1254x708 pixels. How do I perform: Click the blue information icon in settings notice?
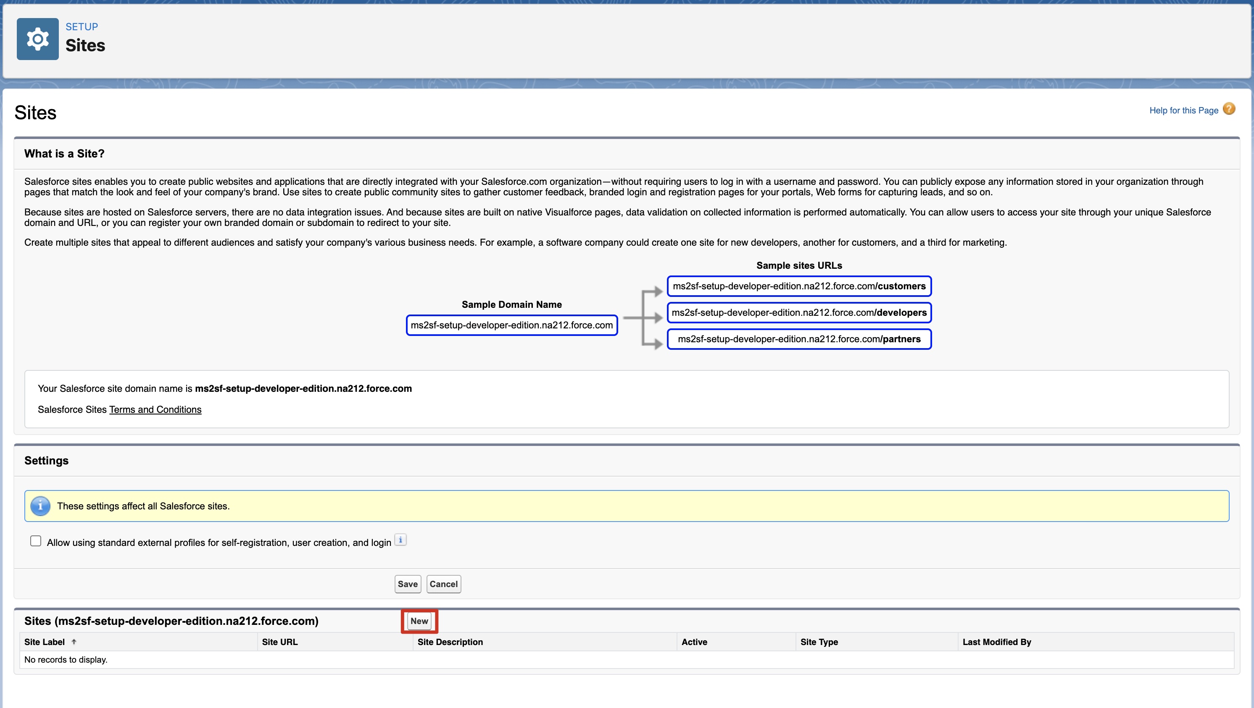click(40, 506)
